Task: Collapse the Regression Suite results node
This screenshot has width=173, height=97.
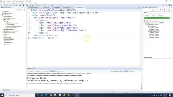Action: [x=144, y=23]
